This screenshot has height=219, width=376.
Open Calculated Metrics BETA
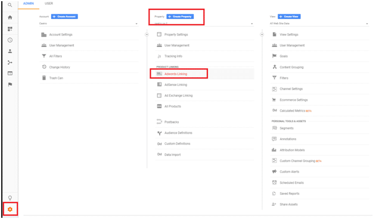319,110
